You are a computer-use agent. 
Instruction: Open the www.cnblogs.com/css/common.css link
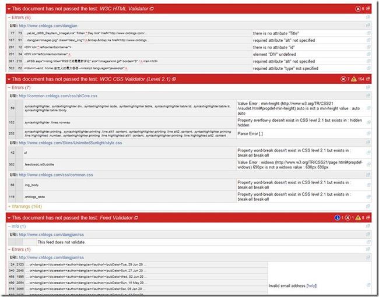pyautogui.click(x=56, y=175)
